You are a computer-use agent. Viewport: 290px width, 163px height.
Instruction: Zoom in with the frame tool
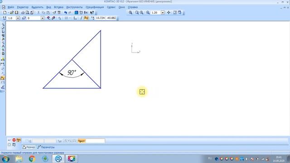(130, 13)
